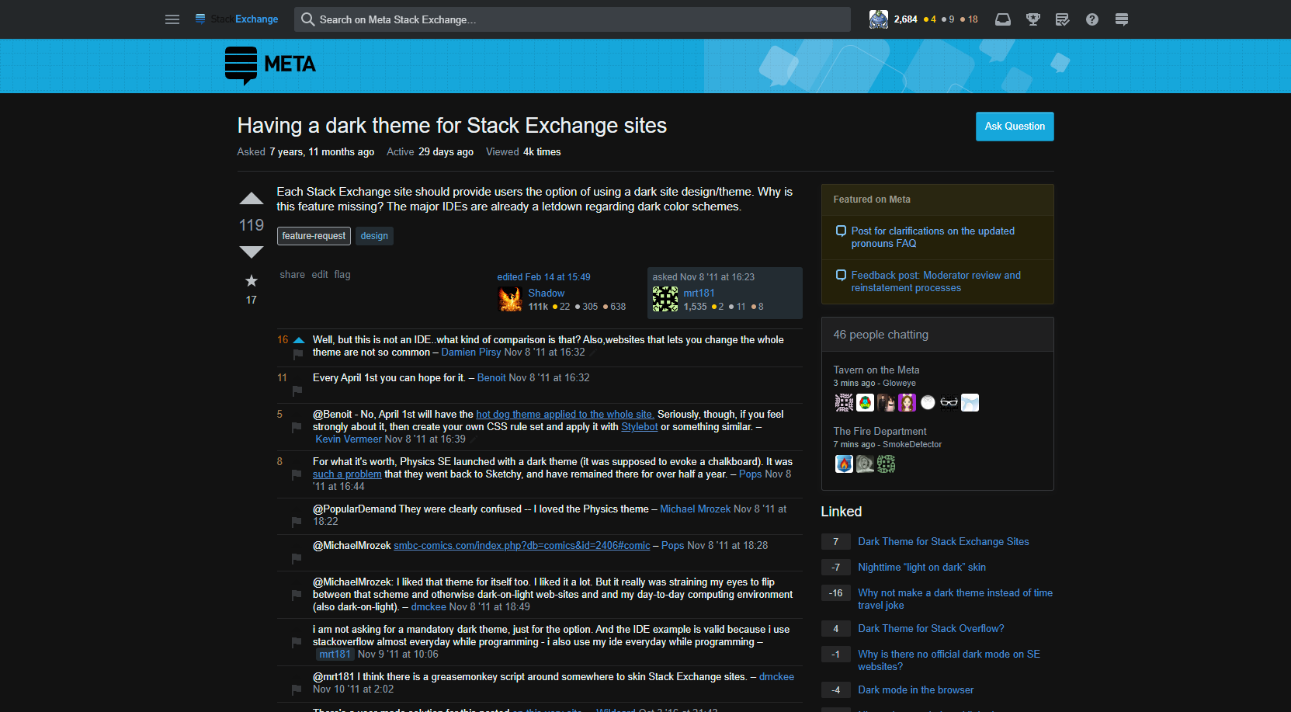
Task: Open the hamburger menu in top bar
Action: point(172,19)
